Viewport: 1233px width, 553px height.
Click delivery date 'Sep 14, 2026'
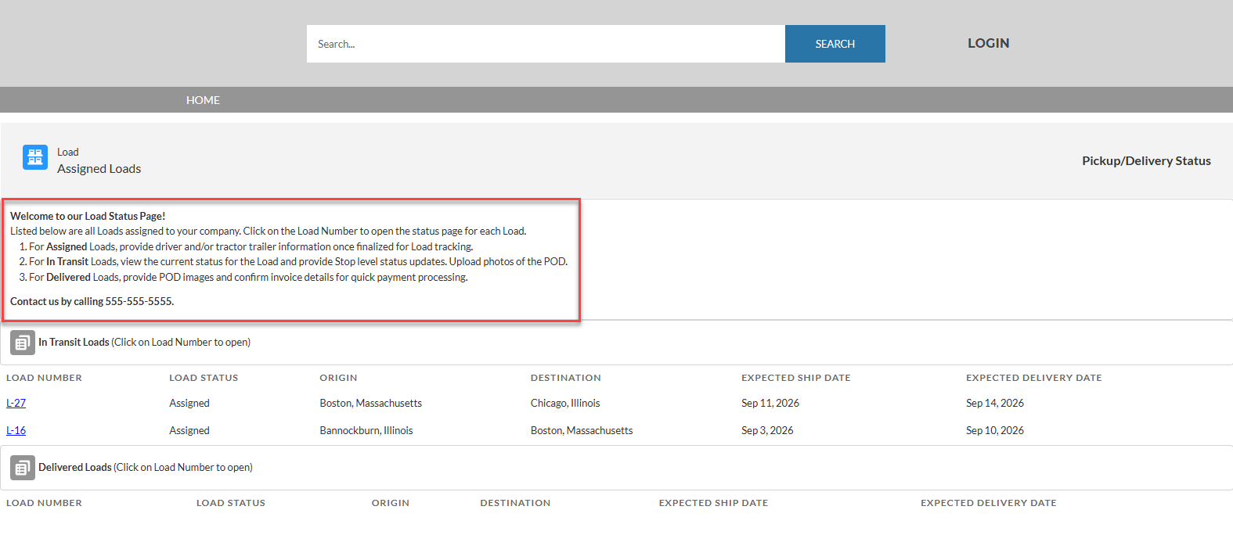995,403
